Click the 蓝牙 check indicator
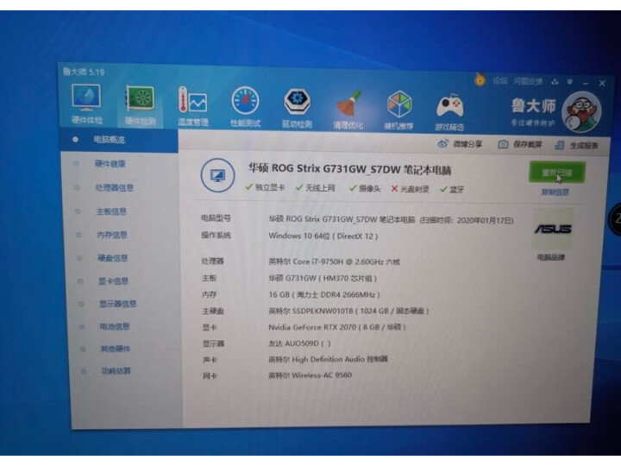 pyautogui.click(x=452, y=189)
